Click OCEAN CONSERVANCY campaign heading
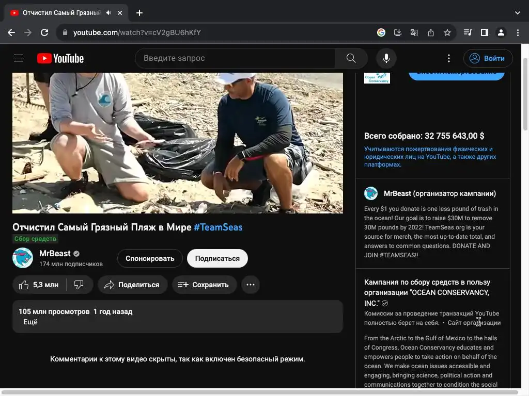529x396 pixels. click(x=427, y=293)
